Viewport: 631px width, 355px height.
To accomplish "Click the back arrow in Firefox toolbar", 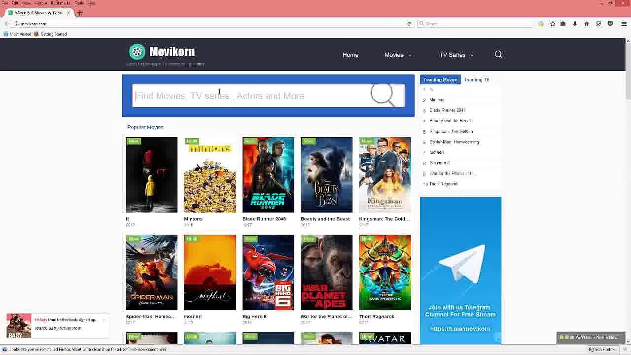I will tap(6, 24).
